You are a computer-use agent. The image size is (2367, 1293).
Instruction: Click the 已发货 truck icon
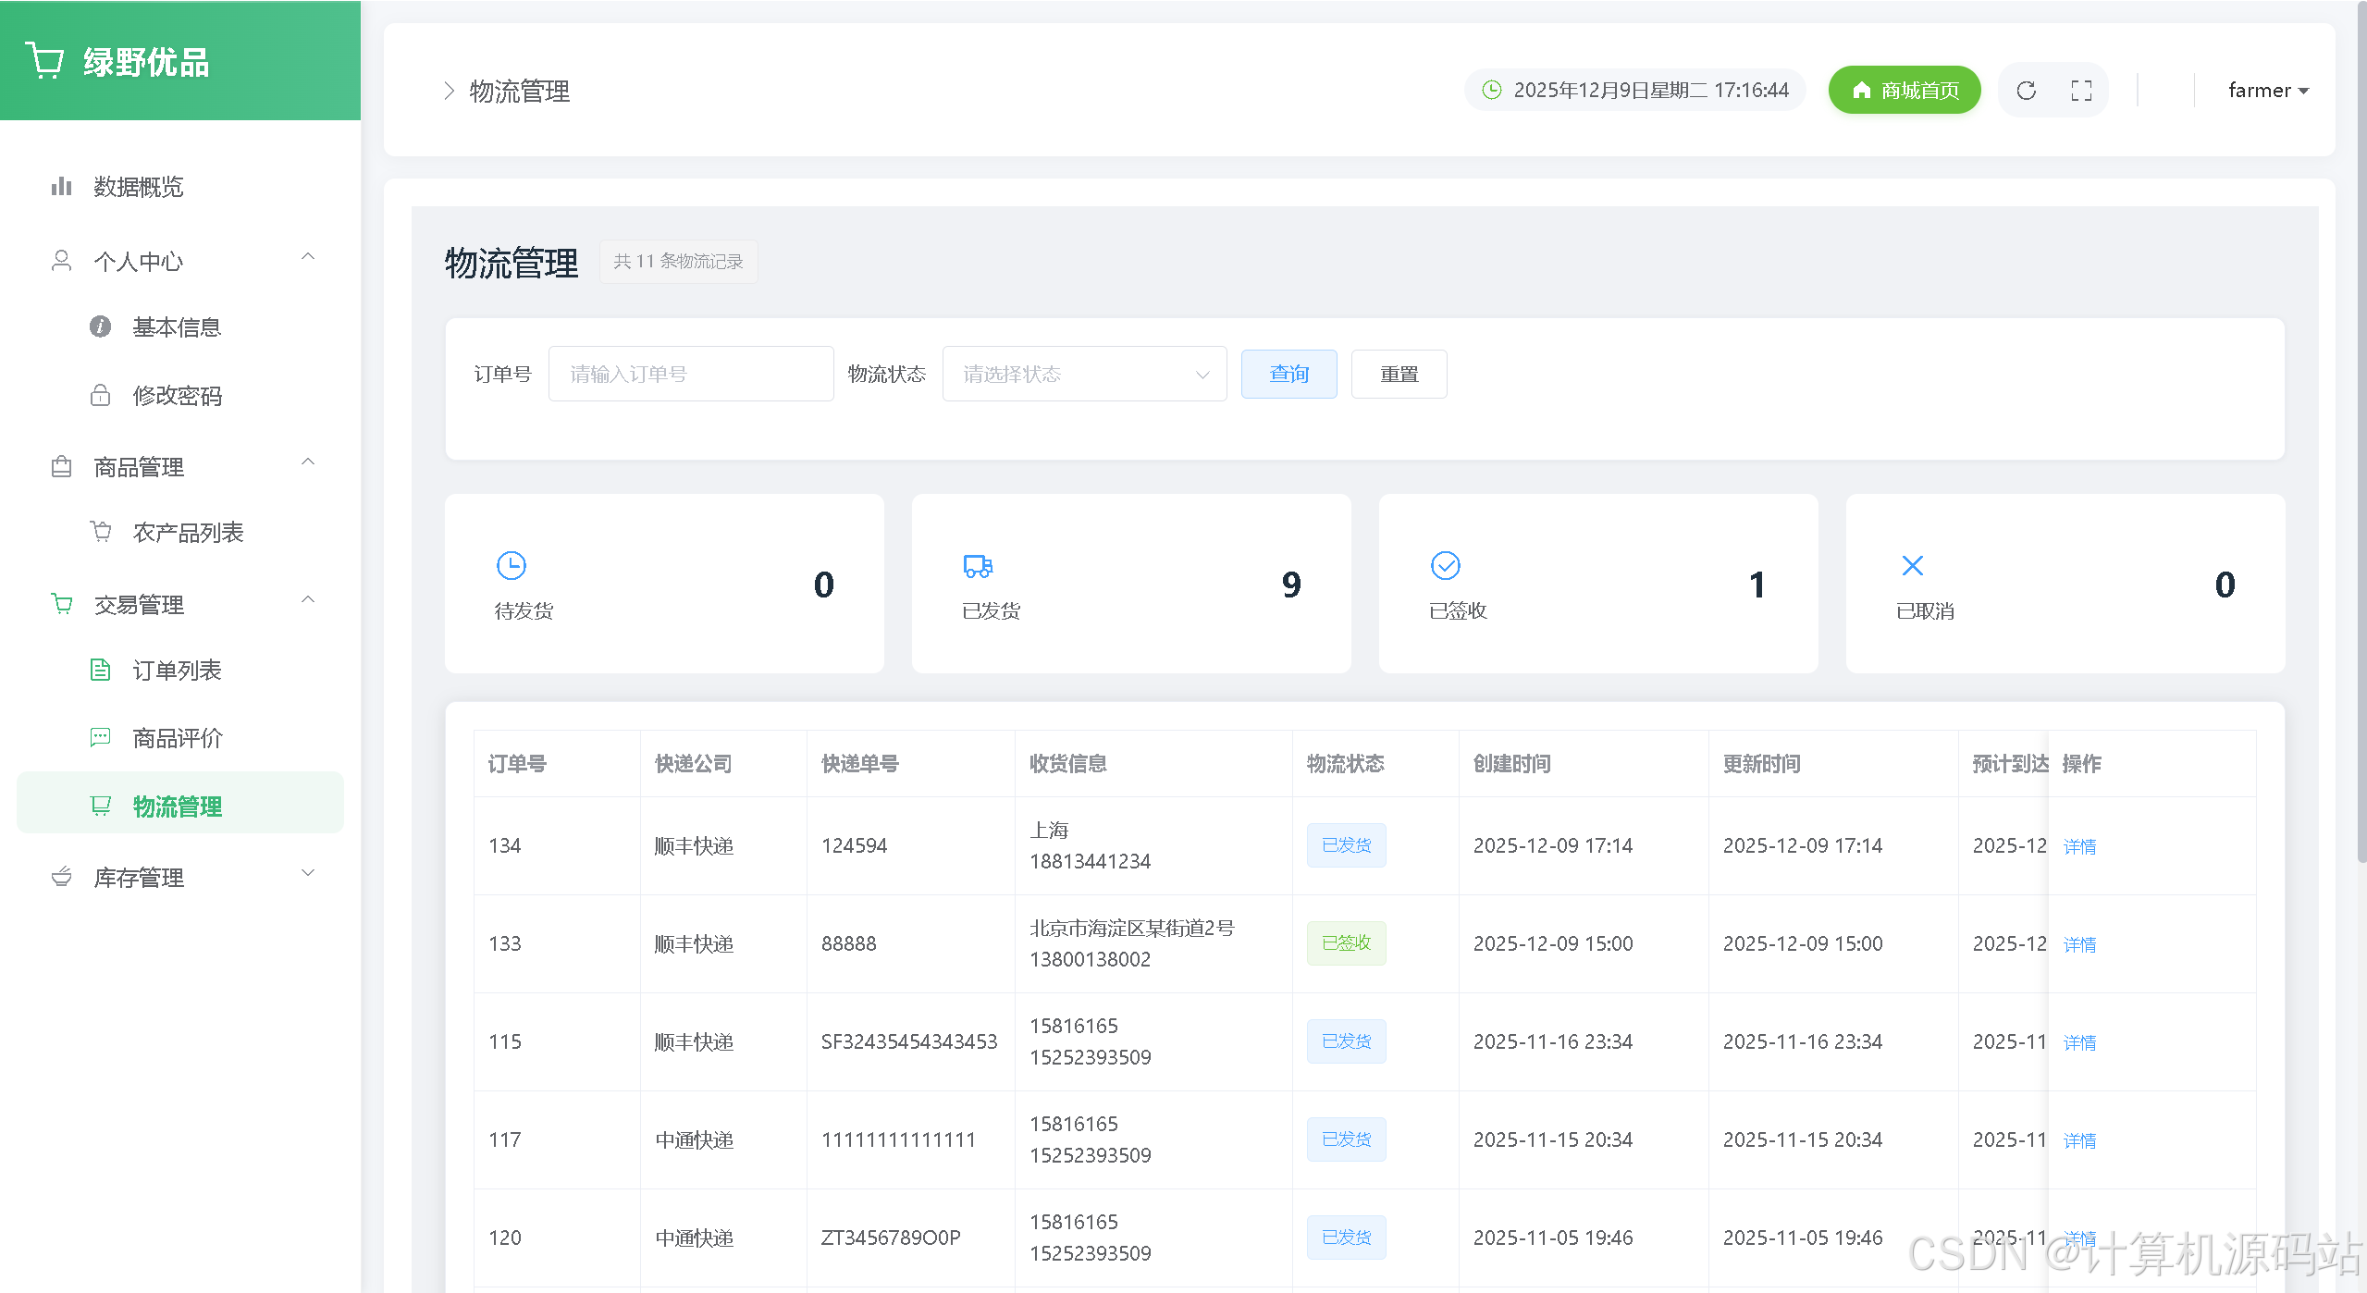pyautogui.click(x=978, y=565)
